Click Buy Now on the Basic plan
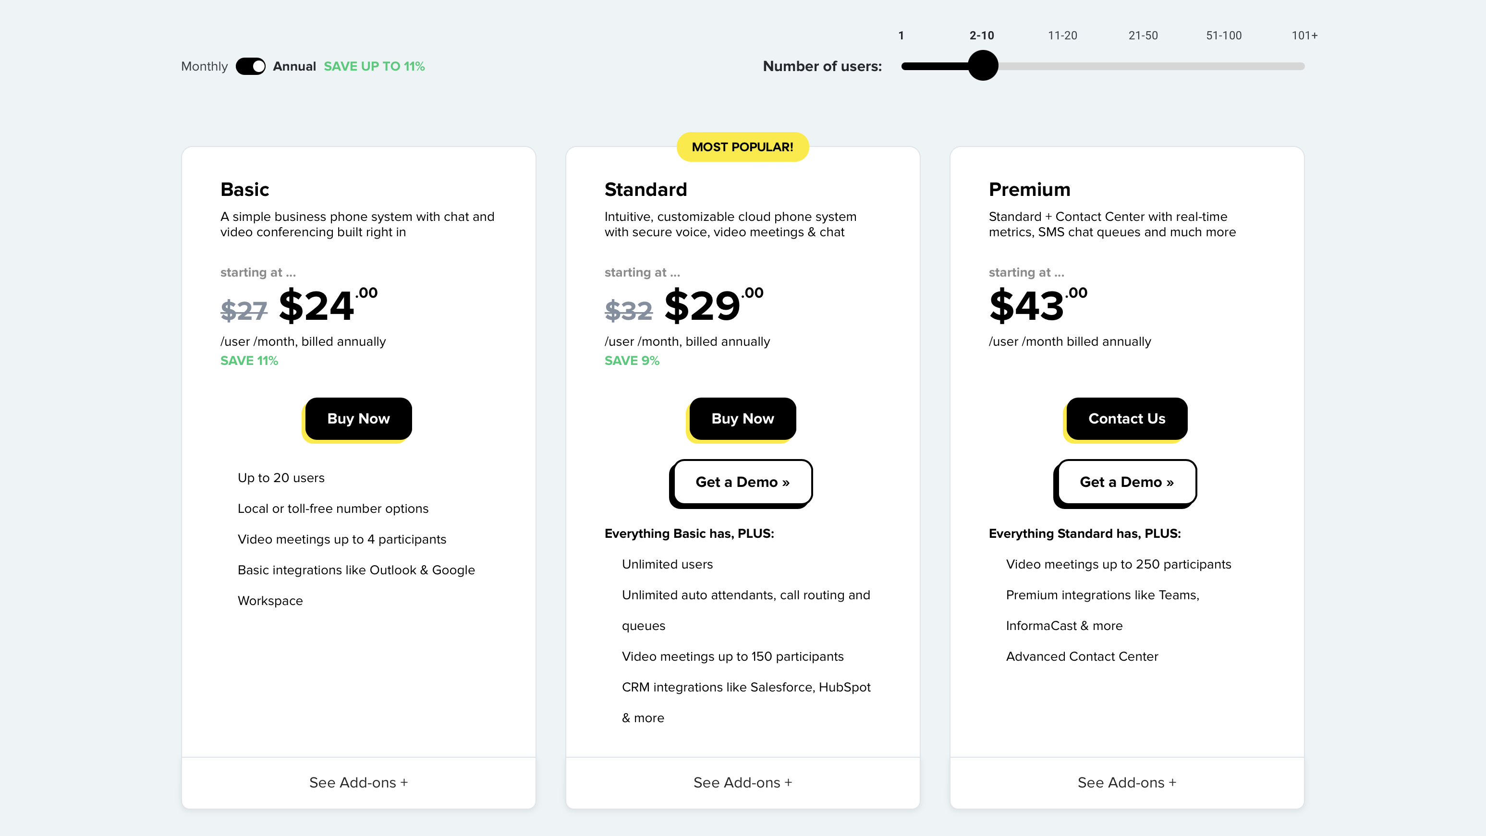Image resolution: width=1486 pixels, height=836 pixels. [358, 419]
